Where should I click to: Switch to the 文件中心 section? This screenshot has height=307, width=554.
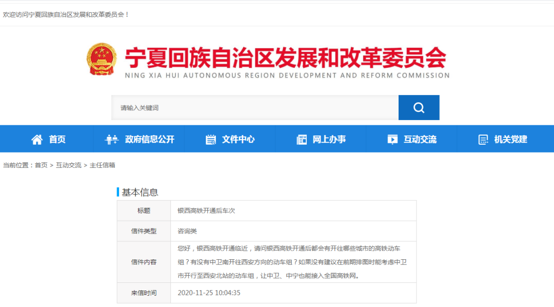pyautogui.click(x=238, y=139)
